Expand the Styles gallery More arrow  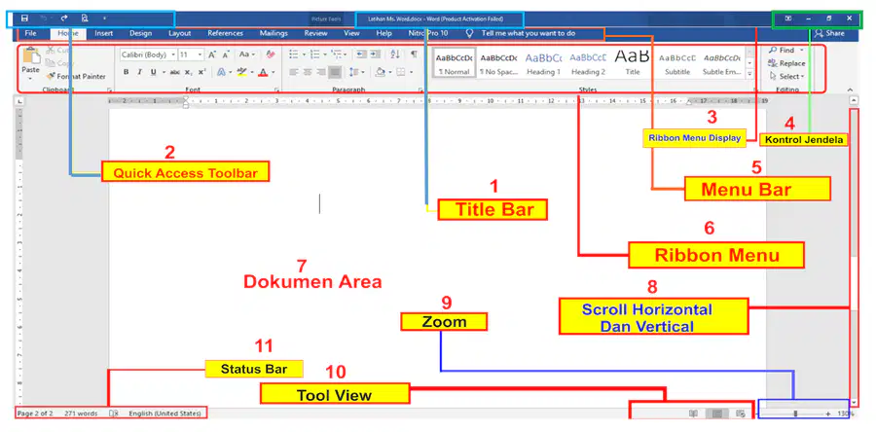pyautogui.click(x=749, y=74)
